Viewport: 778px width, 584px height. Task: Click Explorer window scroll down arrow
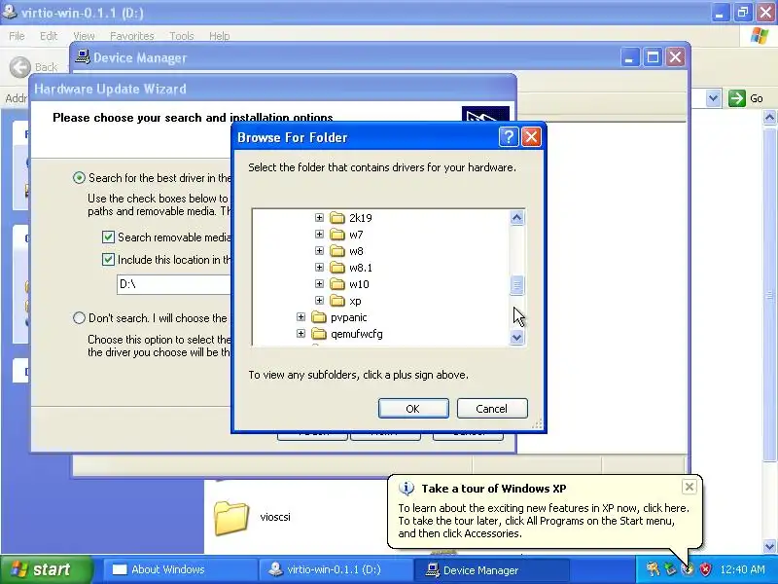point(769,546)
